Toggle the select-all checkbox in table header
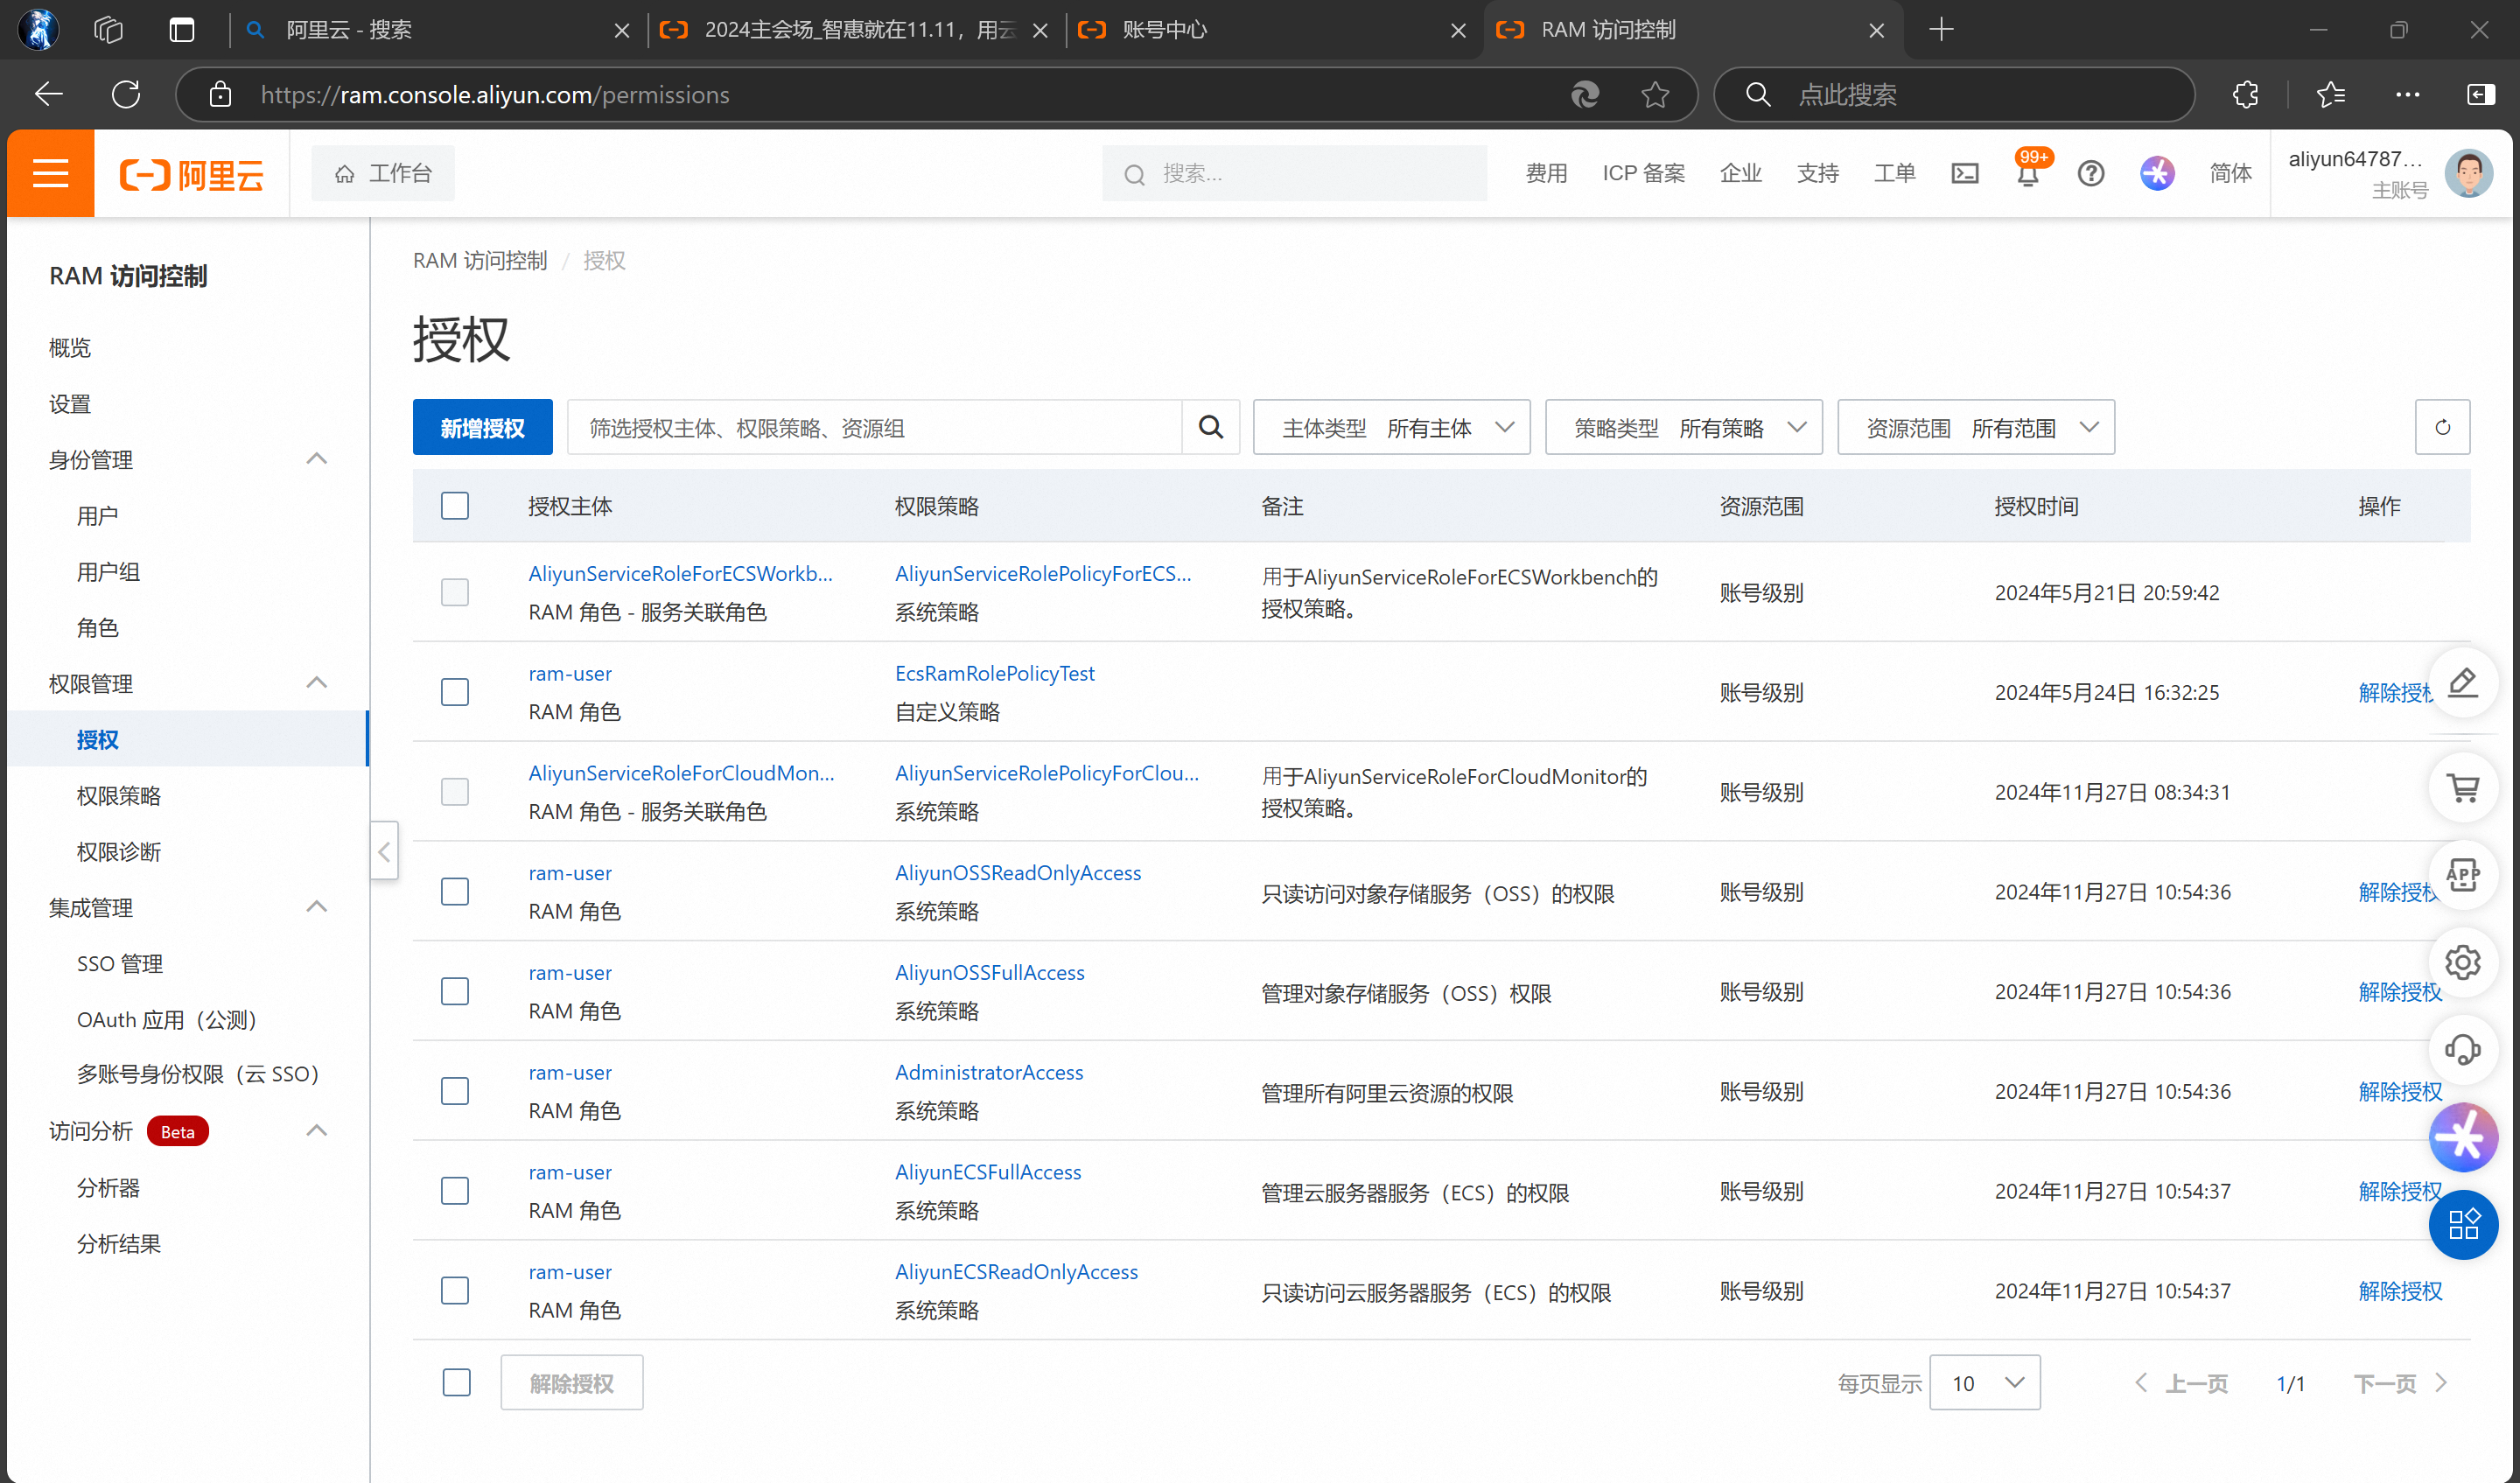 coord(455,506)
